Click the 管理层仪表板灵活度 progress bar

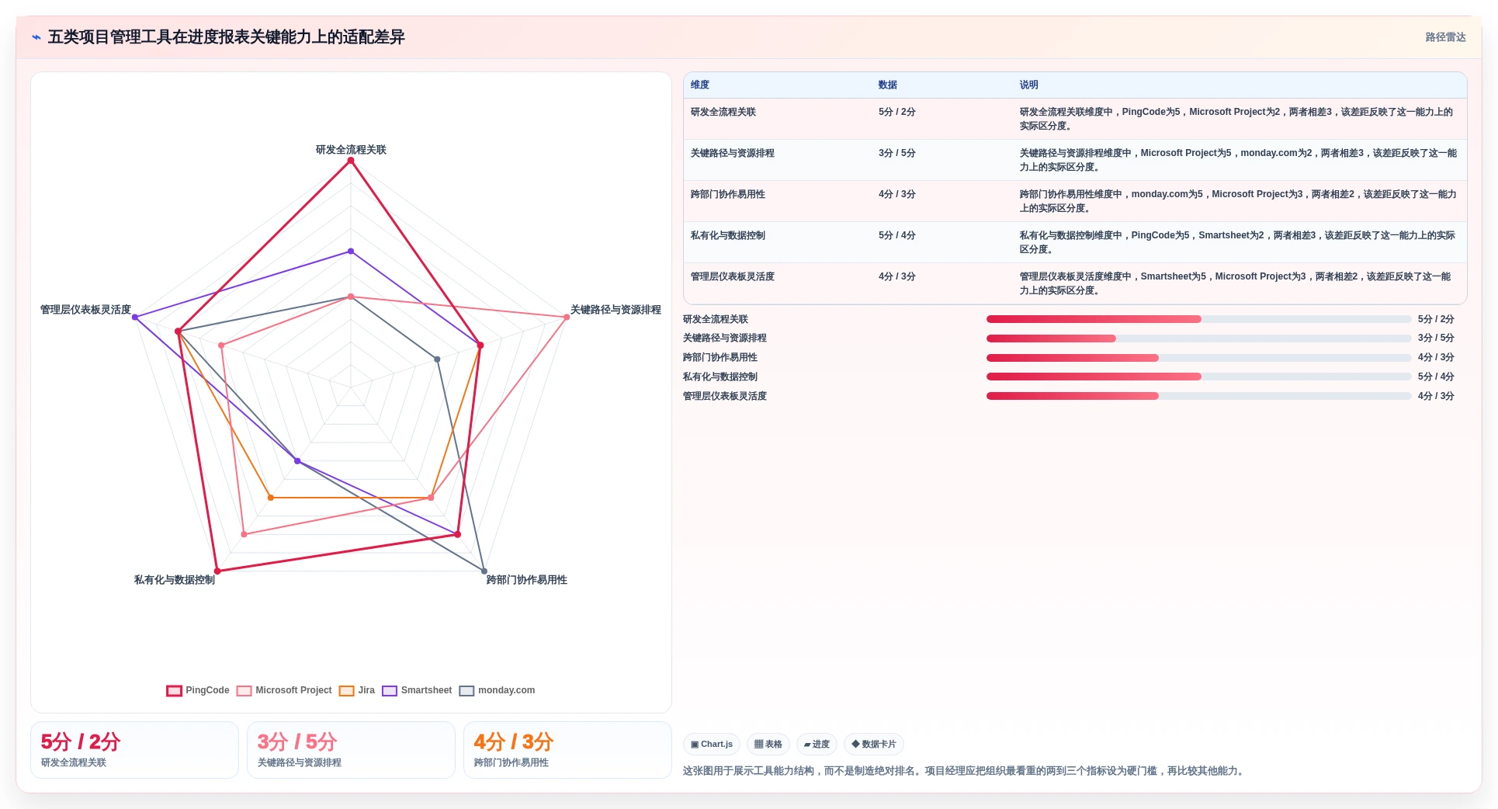[x=1199, y=396]
